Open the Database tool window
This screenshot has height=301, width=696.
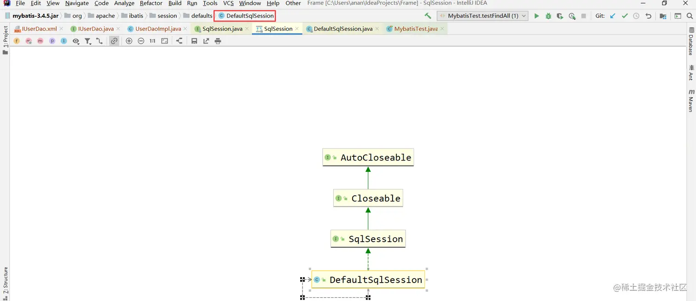pos(690,41)
